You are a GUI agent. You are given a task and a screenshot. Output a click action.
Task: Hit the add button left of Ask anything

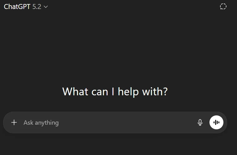click(x=14, y=123)
